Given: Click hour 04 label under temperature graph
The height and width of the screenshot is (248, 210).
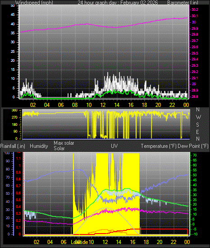Looking at the screenshot, I should [x=50, y=242].
